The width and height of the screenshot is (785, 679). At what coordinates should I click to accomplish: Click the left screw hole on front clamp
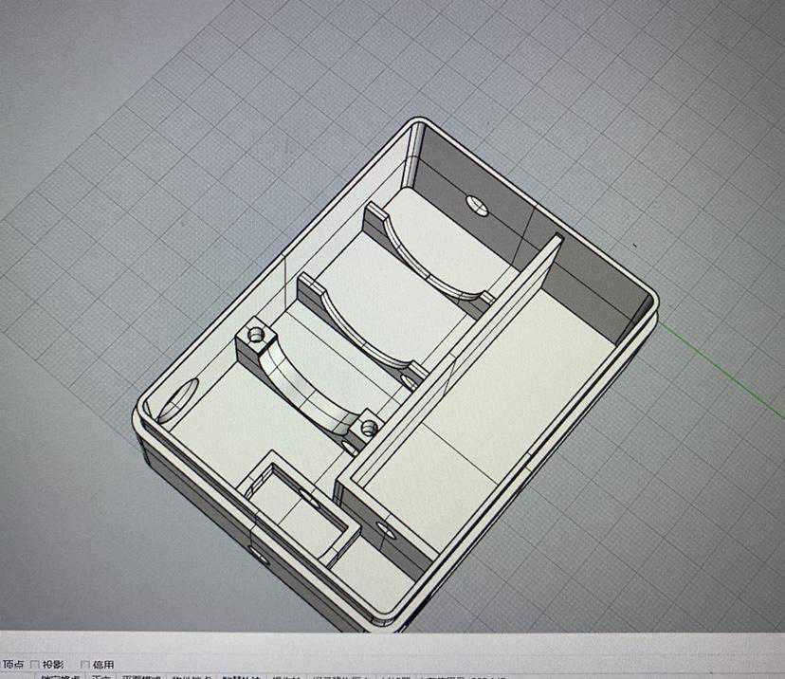(x=254, y=335)
